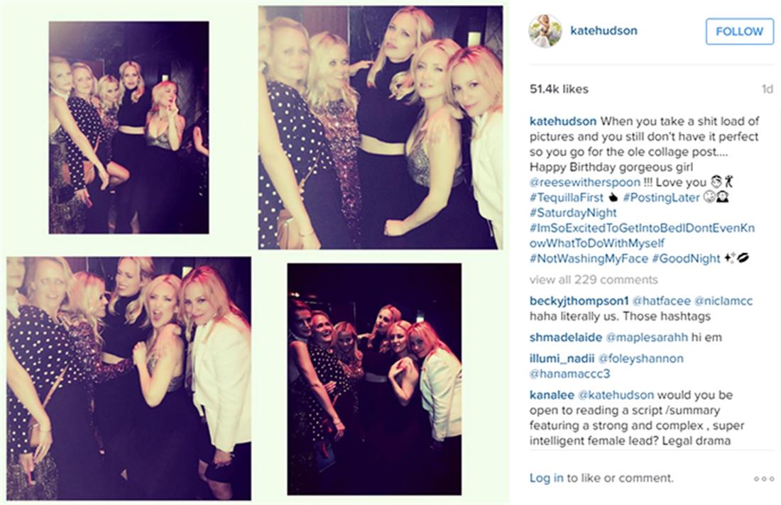Open the three-dots more options menu
This screenshot has width=781, height=505.
point(763,479)
